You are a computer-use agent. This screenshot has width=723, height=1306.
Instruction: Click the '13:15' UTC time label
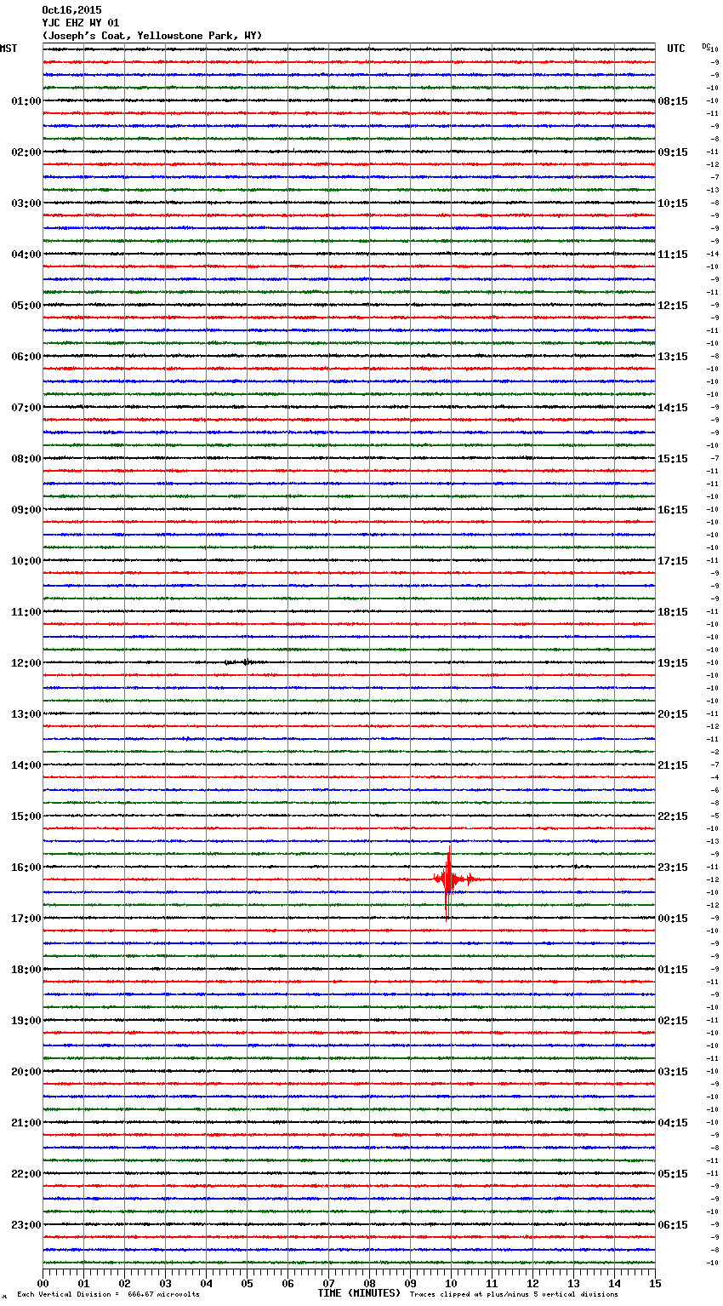(673, 357)
